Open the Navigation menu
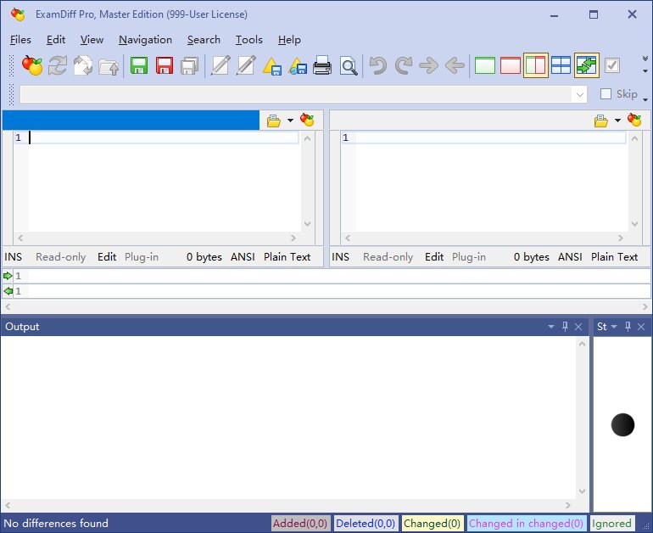The image size is (653, 533). (145, 40)
